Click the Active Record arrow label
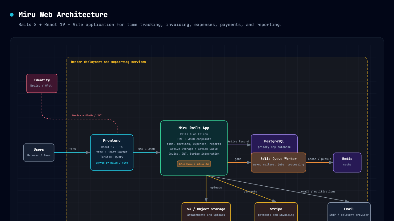This screenshot has width=394, height=221. tap(238, 142)
